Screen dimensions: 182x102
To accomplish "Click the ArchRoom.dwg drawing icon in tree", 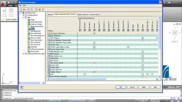I will point(23,13).
